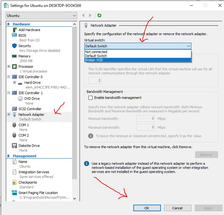
Task: Open the Virtual switch combo box
Action: 138,46
